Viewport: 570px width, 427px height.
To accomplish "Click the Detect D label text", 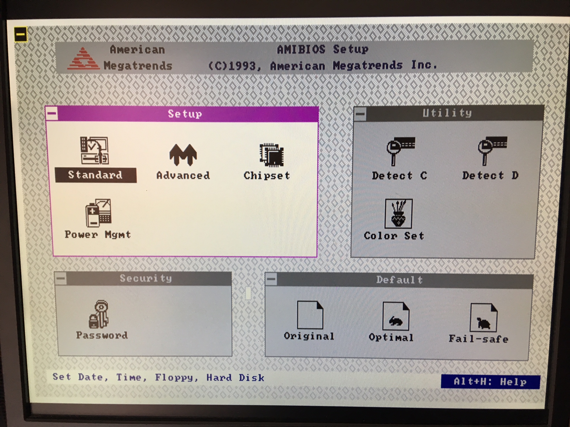I will pyautogui.click(x=491, y=175).
